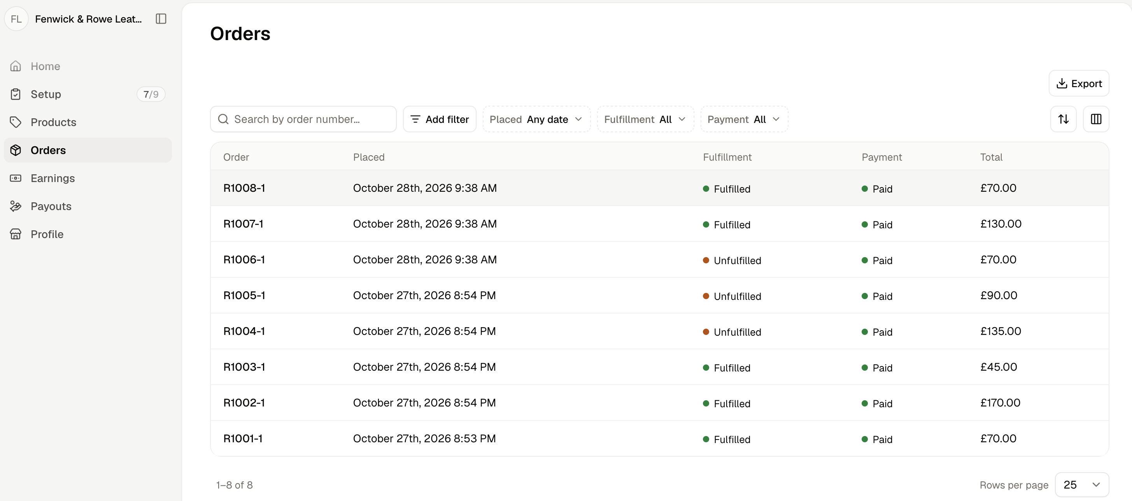Click the Fulfilled status of R1008-1
1132x501 pixels.
(727, 189)
